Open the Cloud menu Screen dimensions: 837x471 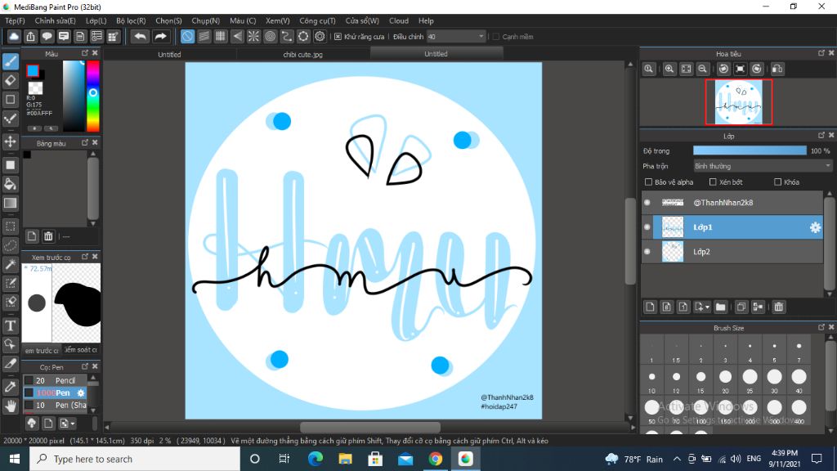pos(399,20)
